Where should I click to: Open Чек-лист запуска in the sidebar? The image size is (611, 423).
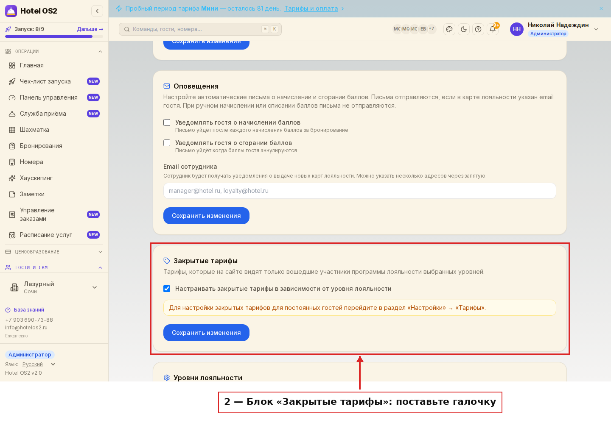tap(54, 81)
